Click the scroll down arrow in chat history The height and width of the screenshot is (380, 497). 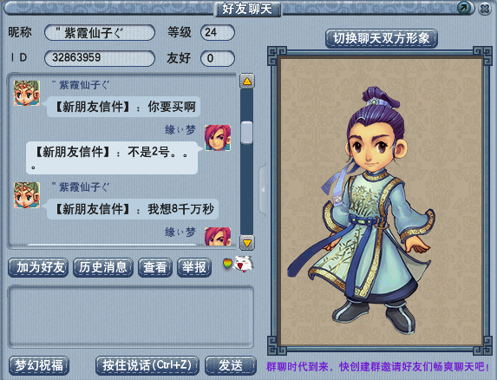click(247, 243)
